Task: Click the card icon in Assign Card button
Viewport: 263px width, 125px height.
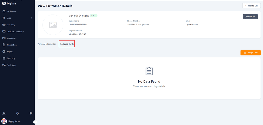Action: pyautogui.click(x=245, y=53)
